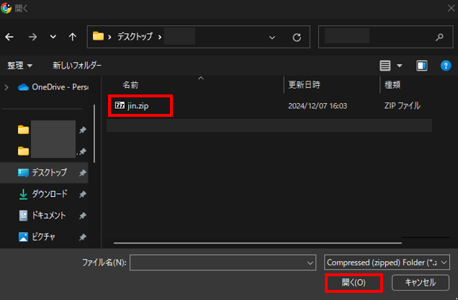Click the view layout icon
The height and width of the screenshot is (300, 458).
(x=386, y=66)
